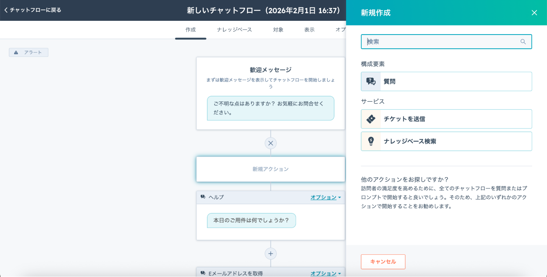547x277 pixels.
Task: Click the 質問 speech bubble icon
Action: pos(371,81)
